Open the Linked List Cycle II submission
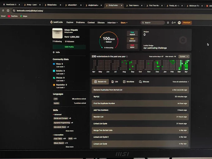 (140, 137)
